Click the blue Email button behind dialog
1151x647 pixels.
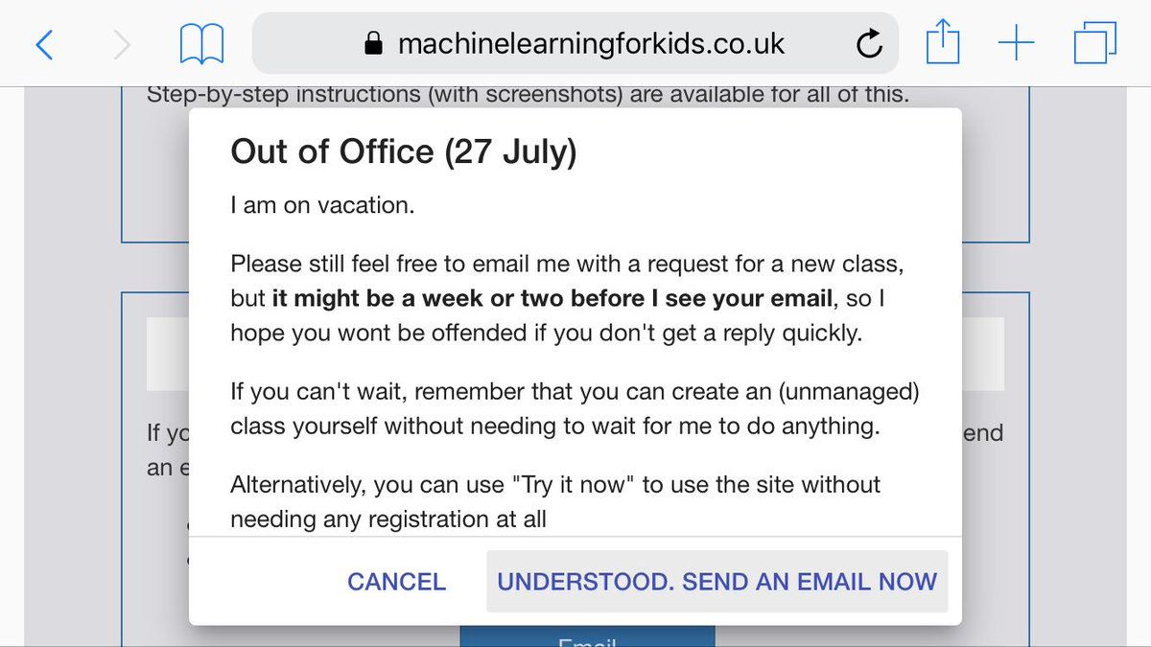pyautogui.click(x=587, y=639)
